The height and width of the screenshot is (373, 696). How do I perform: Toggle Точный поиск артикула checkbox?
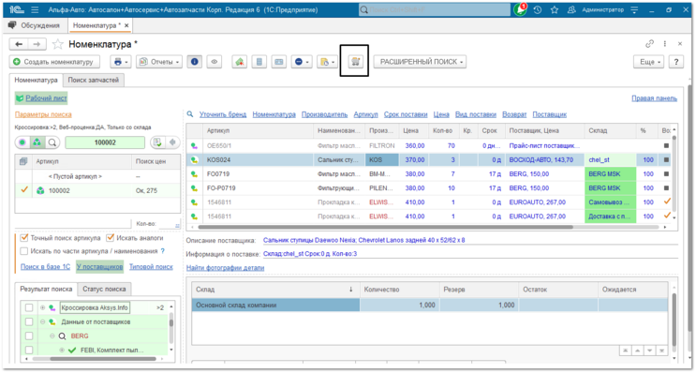click(x=24, y=238)
